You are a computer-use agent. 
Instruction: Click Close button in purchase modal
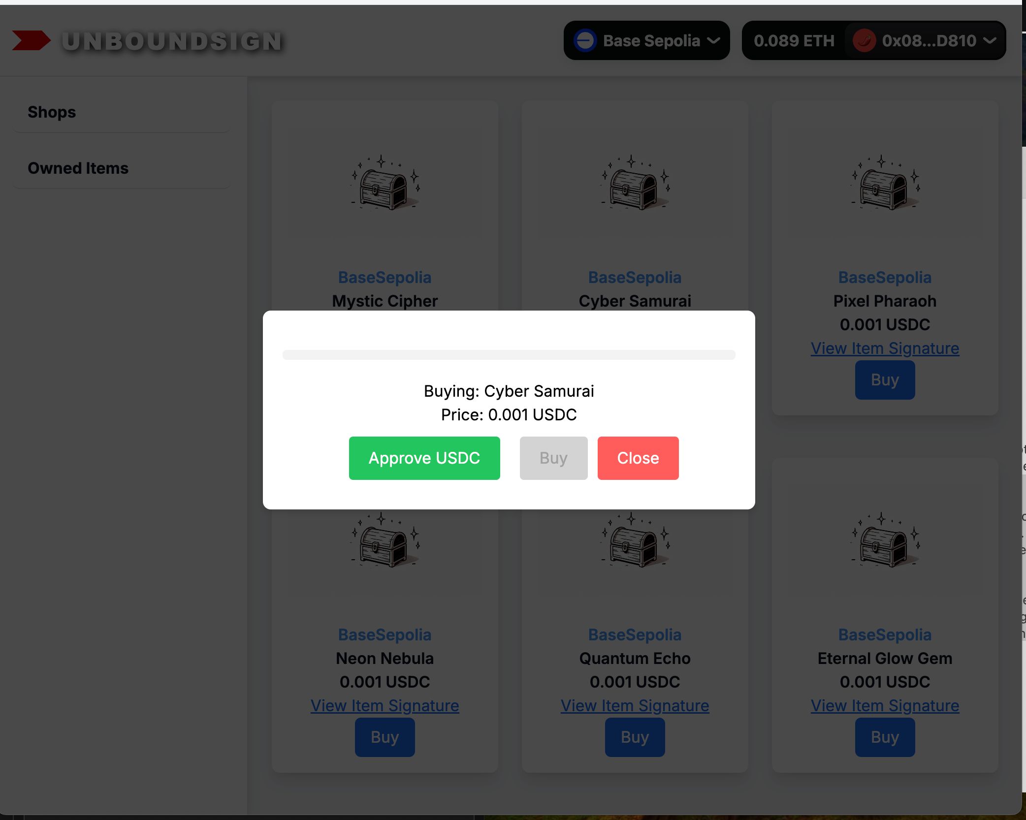(638, 458)
